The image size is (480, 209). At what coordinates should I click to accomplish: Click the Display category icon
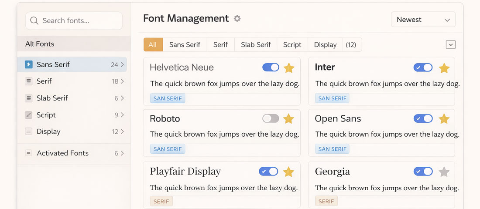tap(29, 131)
